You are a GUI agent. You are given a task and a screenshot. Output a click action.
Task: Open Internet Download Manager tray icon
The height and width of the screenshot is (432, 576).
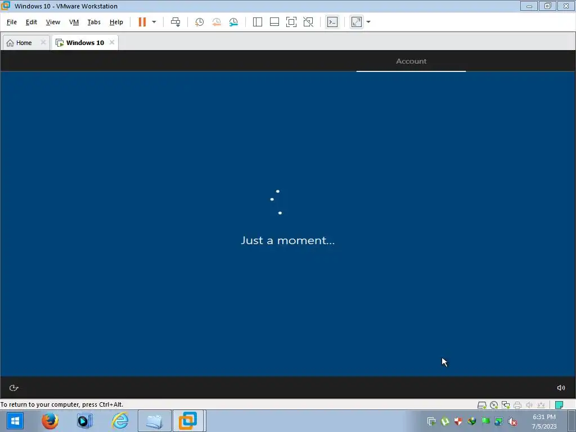(472, 421)
